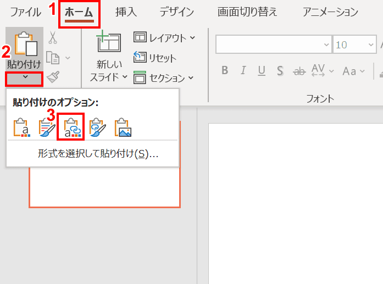Open the デザイン ribbon tab
383x284 pixels.
[176, 12]
